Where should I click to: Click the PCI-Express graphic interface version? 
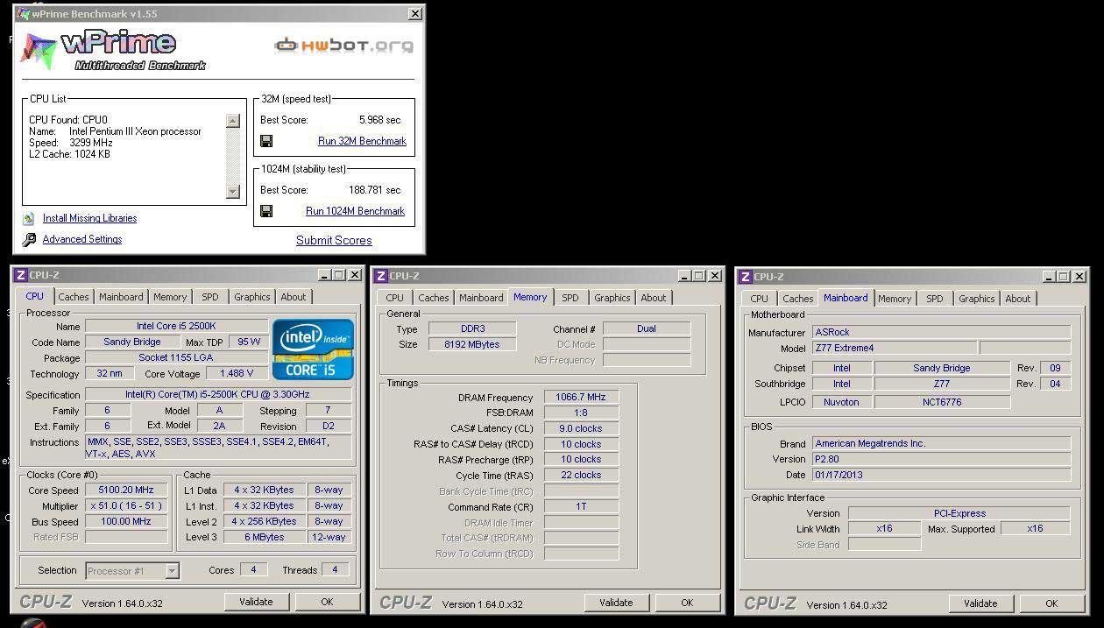click(x=959, y=514)
